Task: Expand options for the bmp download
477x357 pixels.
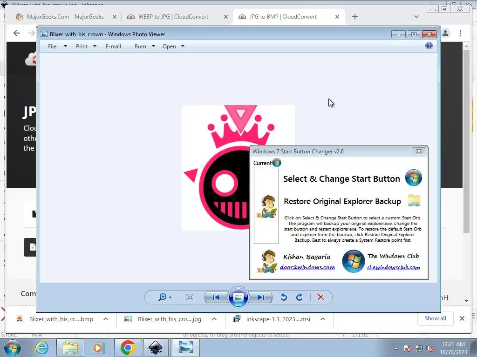Action: pyautogui.click(x=106, y=319)
